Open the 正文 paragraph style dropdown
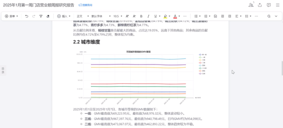 pos(83,16)
